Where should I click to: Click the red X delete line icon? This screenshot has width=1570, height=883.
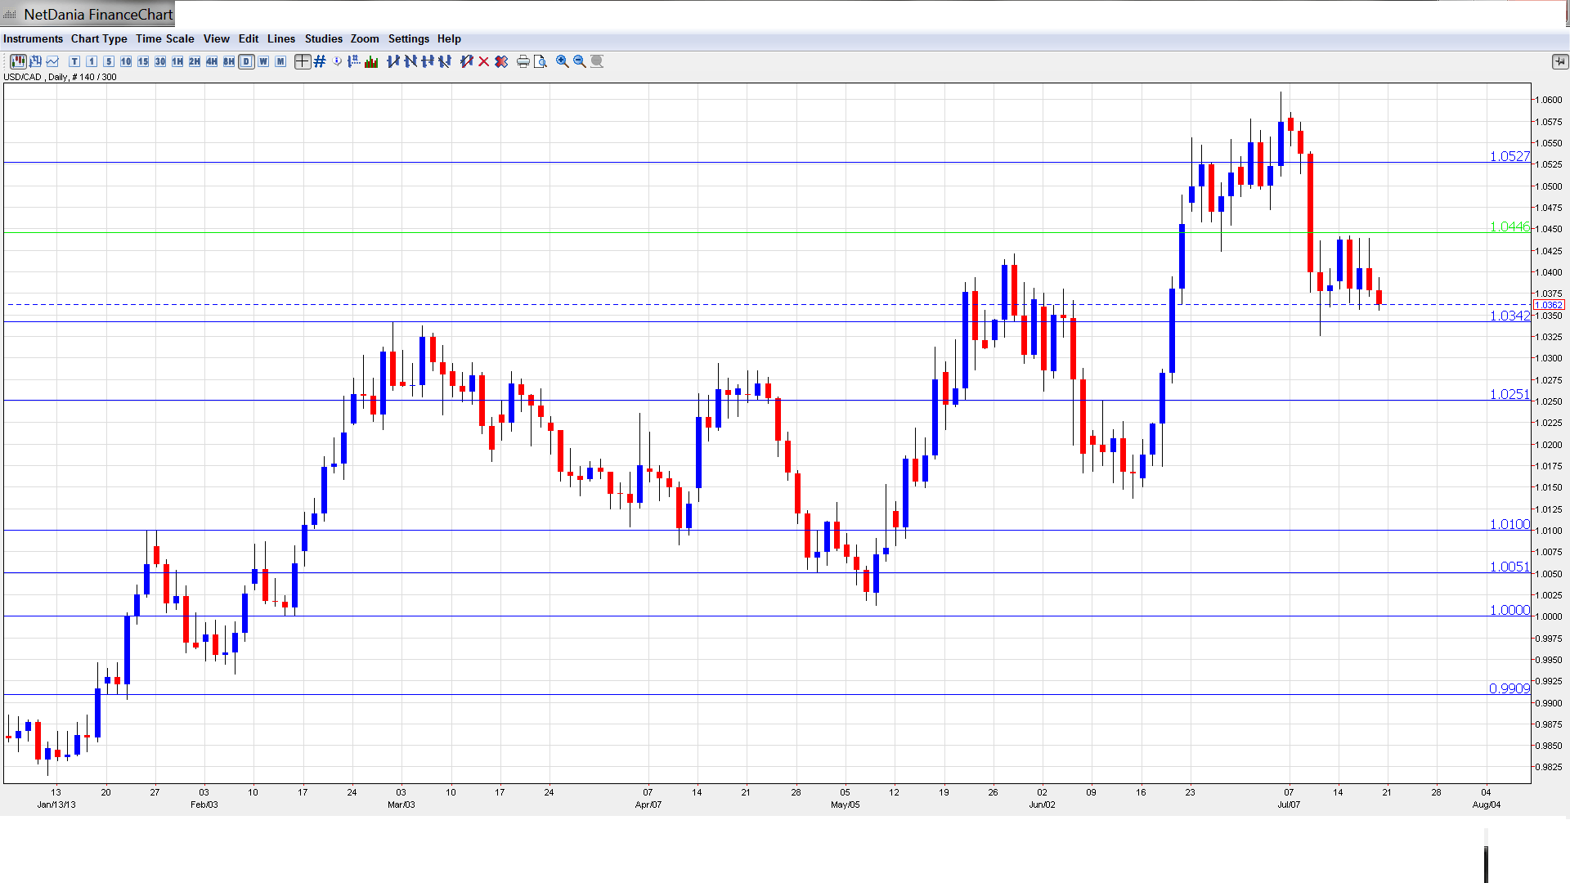point(484,61)
